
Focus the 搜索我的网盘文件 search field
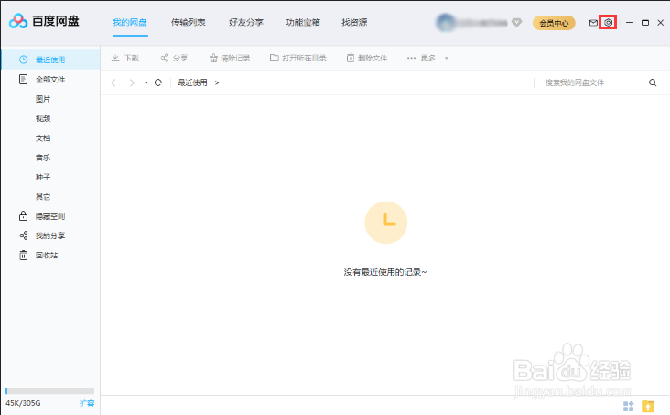[592, 82]
